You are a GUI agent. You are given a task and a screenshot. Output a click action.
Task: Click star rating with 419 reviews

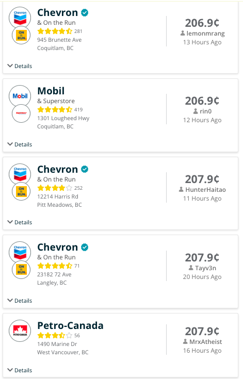pos(55,109)
